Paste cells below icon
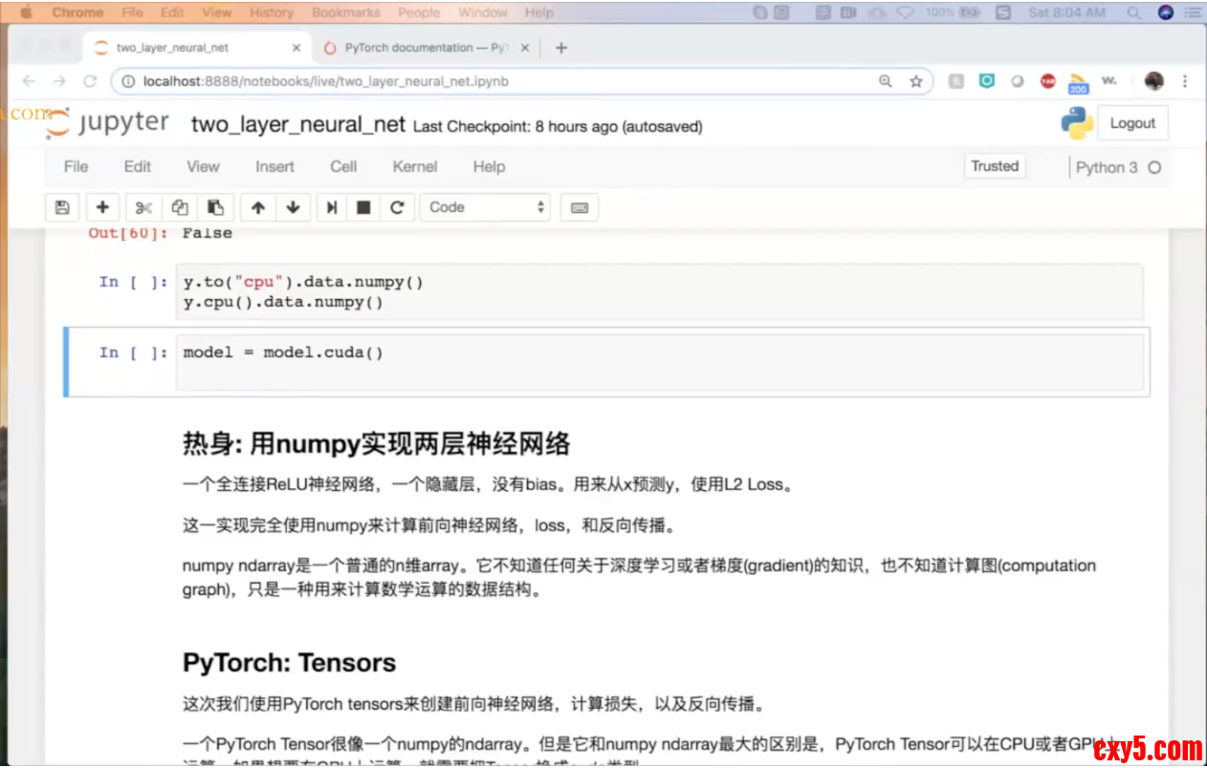 coord(215,207)
